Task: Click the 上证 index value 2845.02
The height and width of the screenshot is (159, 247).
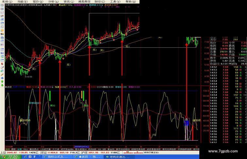Action: [x=12, y=152]
